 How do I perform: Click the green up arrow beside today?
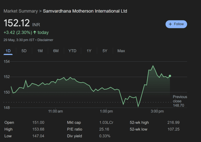pyautogui.click(x=35, y=32)
